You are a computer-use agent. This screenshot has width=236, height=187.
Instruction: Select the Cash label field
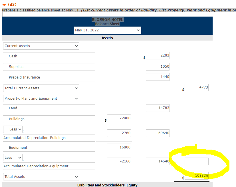[x=49, y=56]
